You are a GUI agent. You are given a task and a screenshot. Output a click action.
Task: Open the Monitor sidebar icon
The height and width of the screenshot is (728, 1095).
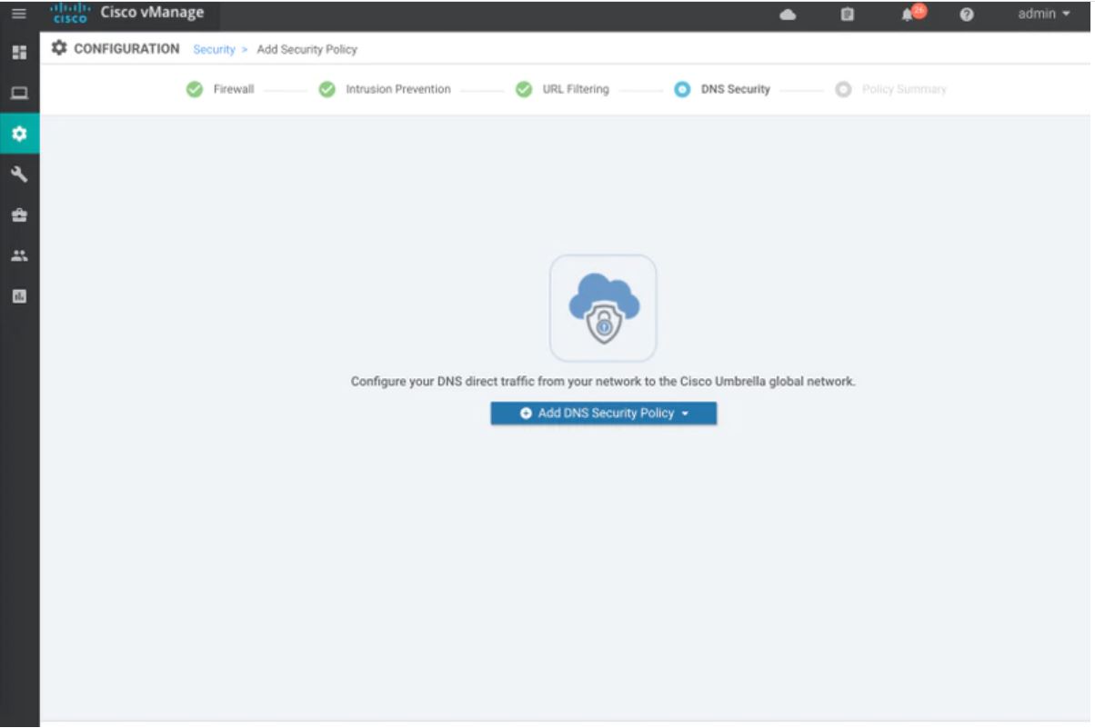pos(19,93)
